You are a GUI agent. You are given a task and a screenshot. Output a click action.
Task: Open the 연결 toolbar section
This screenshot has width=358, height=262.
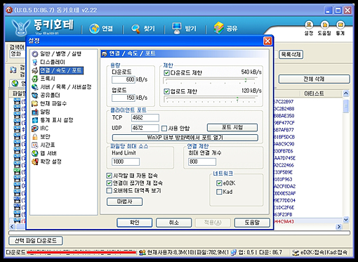101,29
